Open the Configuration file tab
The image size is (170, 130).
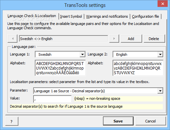[145, 16]
